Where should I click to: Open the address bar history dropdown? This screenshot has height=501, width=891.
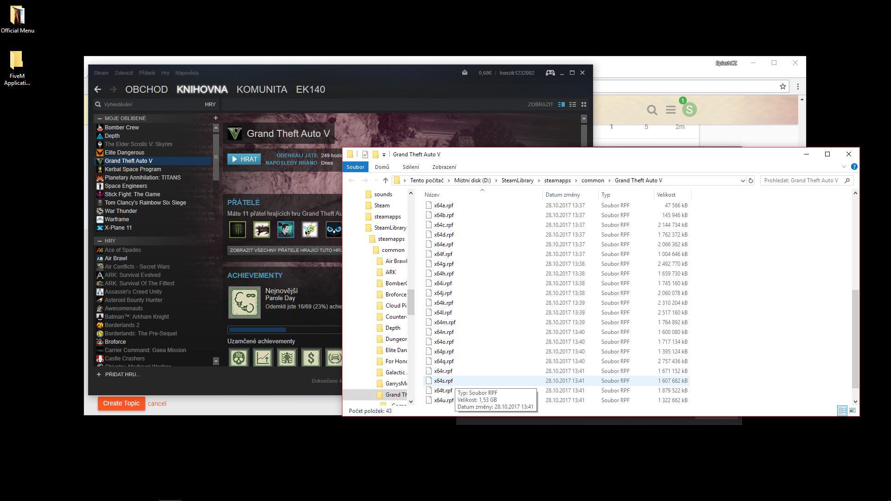coord(742,180)
